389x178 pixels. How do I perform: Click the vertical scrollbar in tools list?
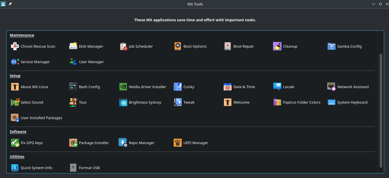[381, 111]
